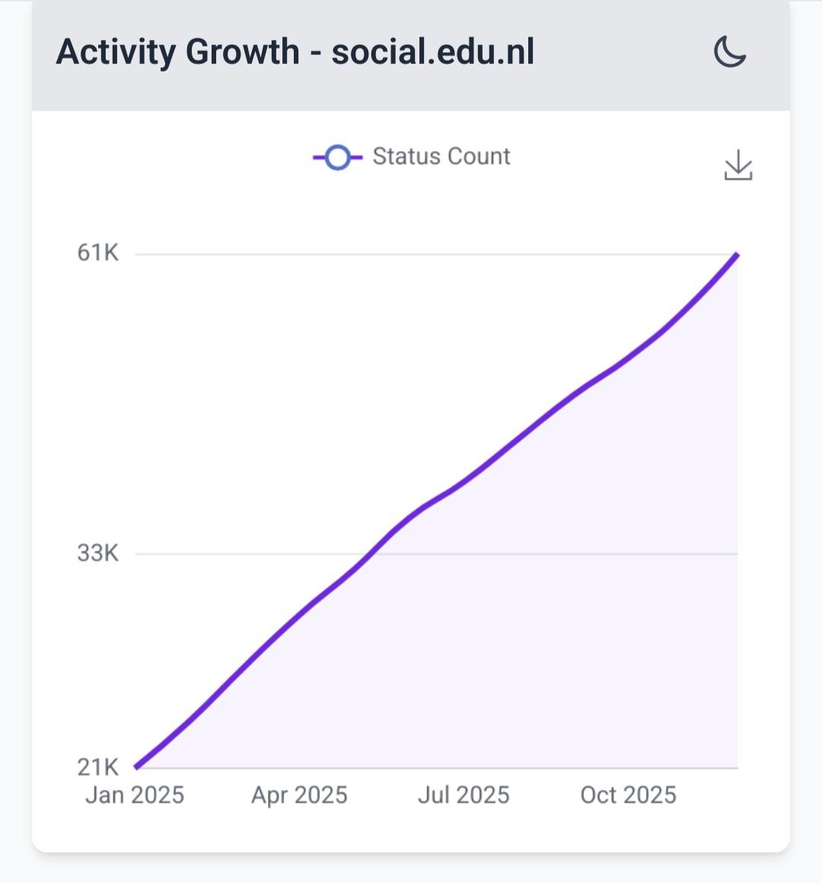
Task: Select the Jan 2025 x-axis label
Action: (x=135, y=795)
